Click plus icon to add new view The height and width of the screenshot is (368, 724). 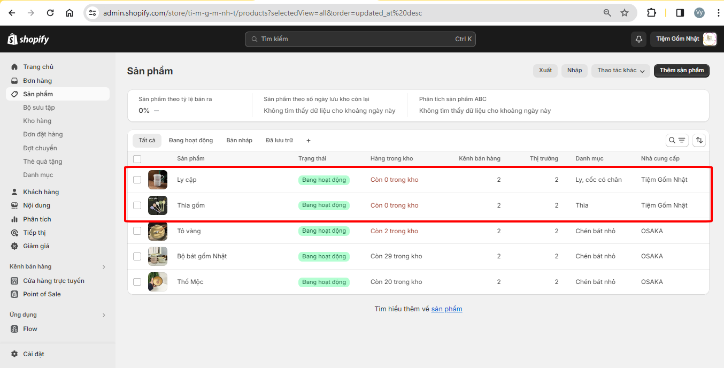pos(309,141)
